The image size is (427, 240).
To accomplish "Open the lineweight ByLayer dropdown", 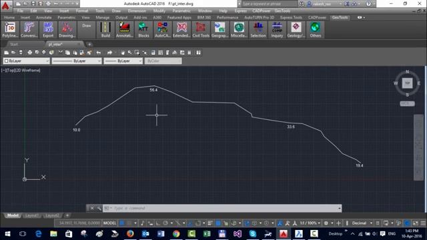I will 123,61.
